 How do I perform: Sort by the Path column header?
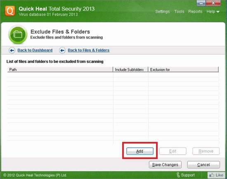pyautogui.click(x=60, y=69)
